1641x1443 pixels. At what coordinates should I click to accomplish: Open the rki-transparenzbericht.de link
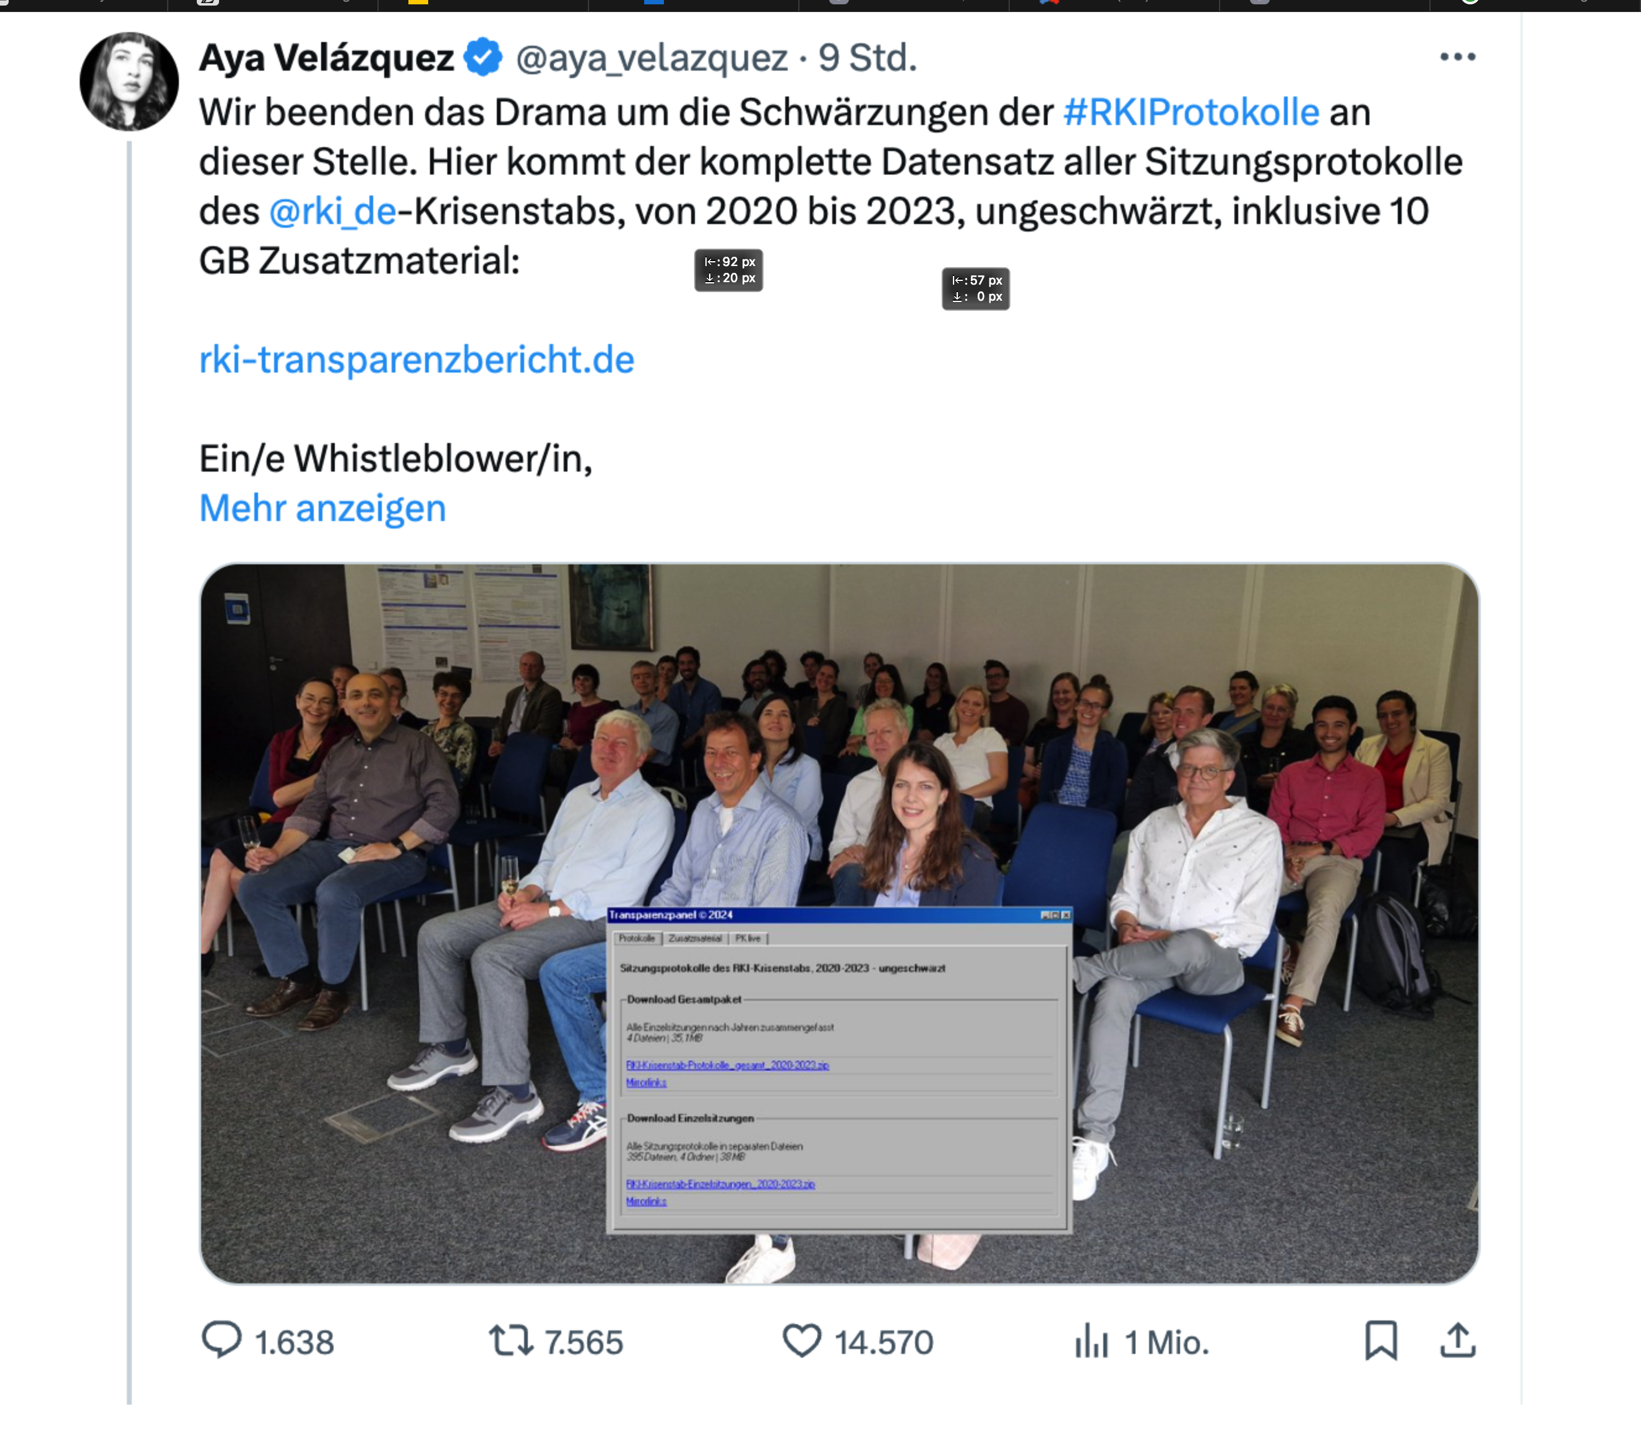tap(416, 359)
